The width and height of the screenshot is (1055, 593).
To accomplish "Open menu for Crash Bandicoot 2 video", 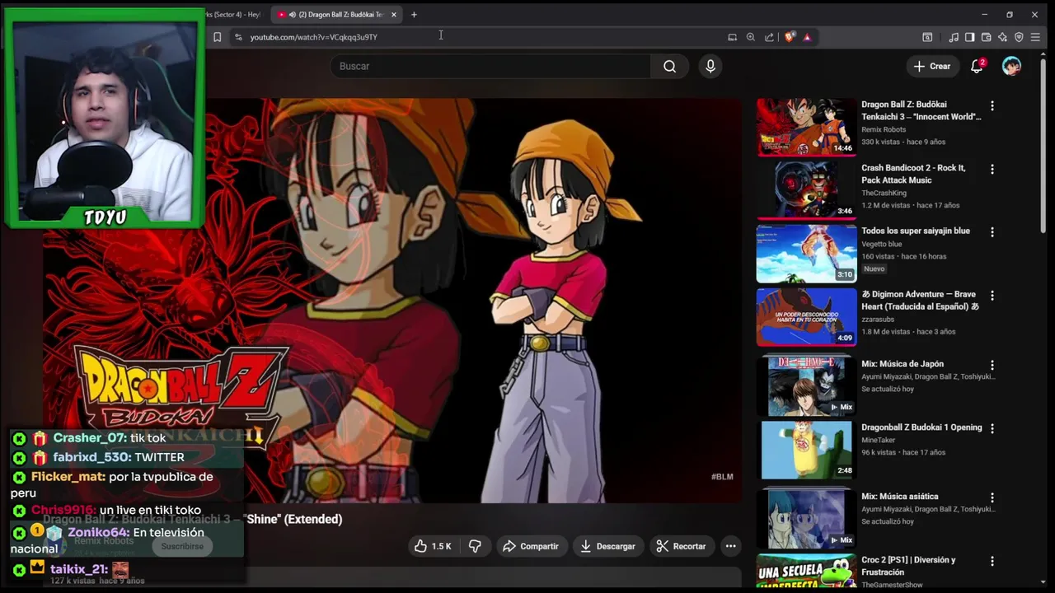I will click(x=992, y=170).
